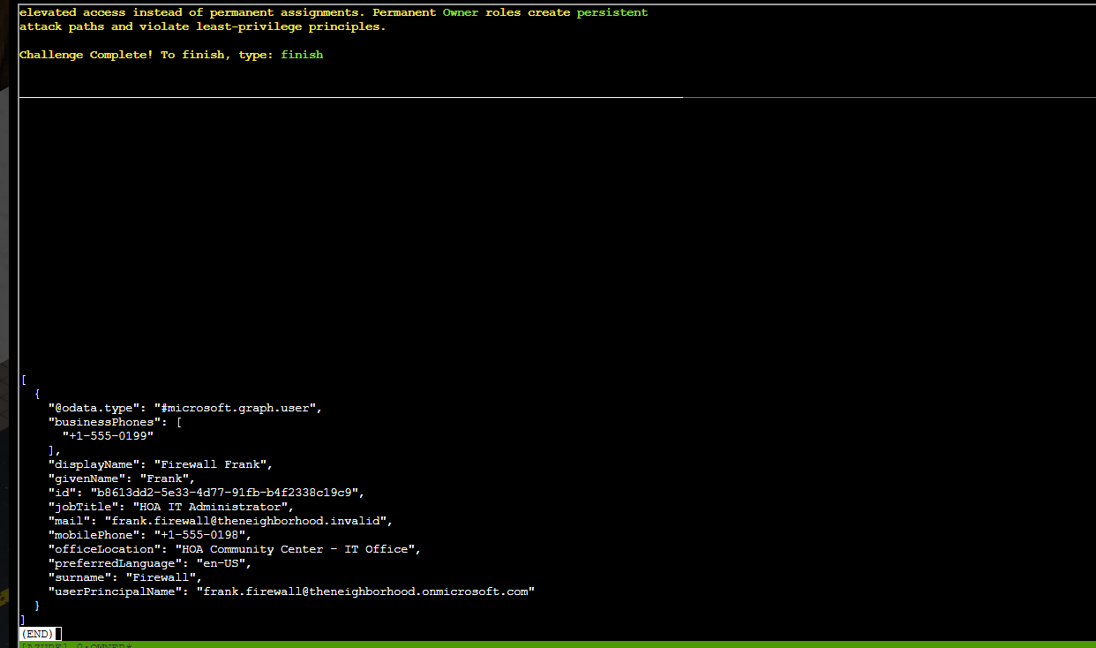The height and width of the screenshot is (648, 1096).
Task: Click the green word "persistent" in the explanation
Action: click(612, 12)
